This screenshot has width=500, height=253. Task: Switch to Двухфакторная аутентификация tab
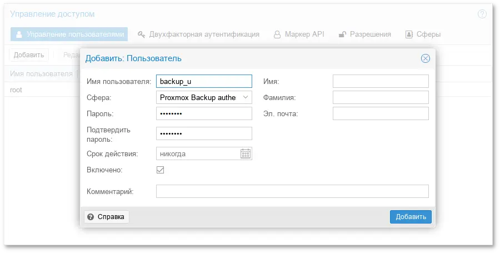(198, 34)
